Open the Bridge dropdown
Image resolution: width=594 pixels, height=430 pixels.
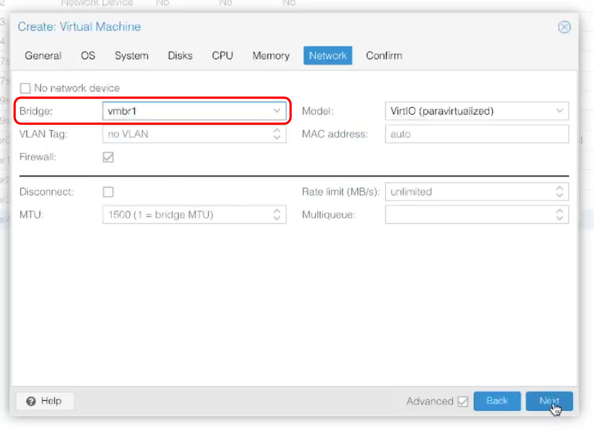point(277,111)
